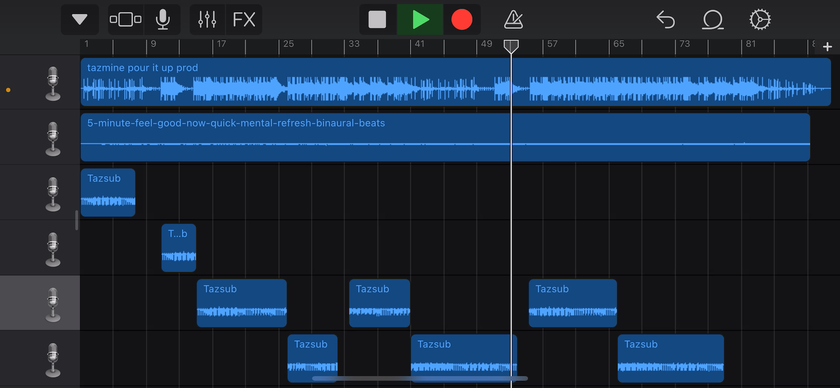Viewport: 840px width, 388px height.
Task: Select the bottom-track Tazsub region under the playhead
Action: click(x=464, y=359)
